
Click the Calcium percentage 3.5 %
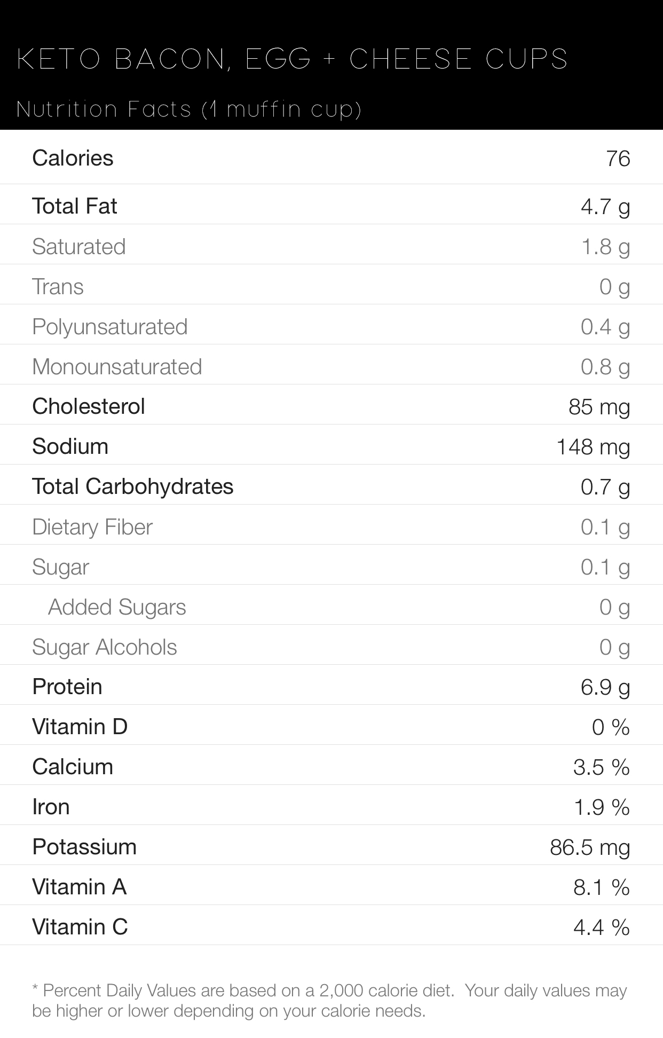(x=601, y=767)
